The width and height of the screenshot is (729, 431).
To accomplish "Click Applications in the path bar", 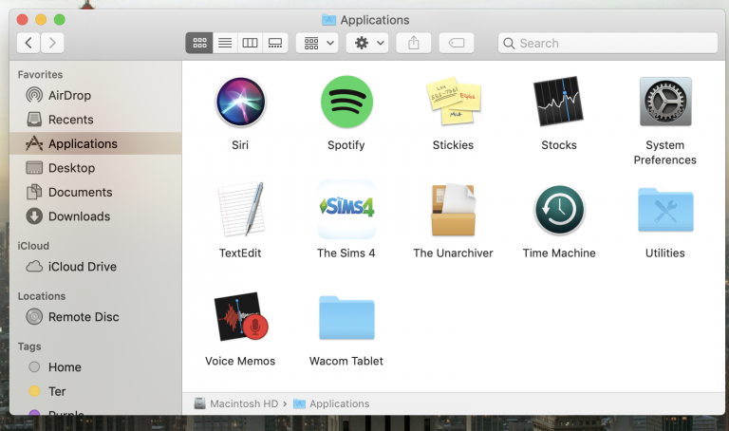I will 331,403.
